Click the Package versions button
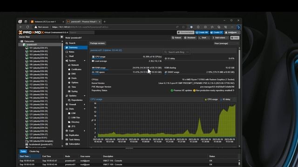This screenshot has width=298, height=167. 97,43
